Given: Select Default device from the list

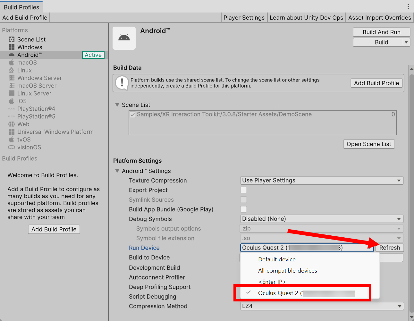Looking at the screenshot, I should [x=310, y=259].
